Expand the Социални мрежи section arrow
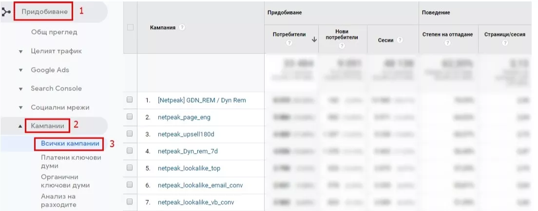Screen dimensions: 538x211 pyautogui.click(x=20, y=108)
